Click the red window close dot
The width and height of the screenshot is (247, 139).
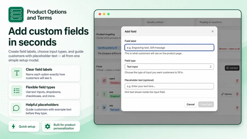coord(100,14)
